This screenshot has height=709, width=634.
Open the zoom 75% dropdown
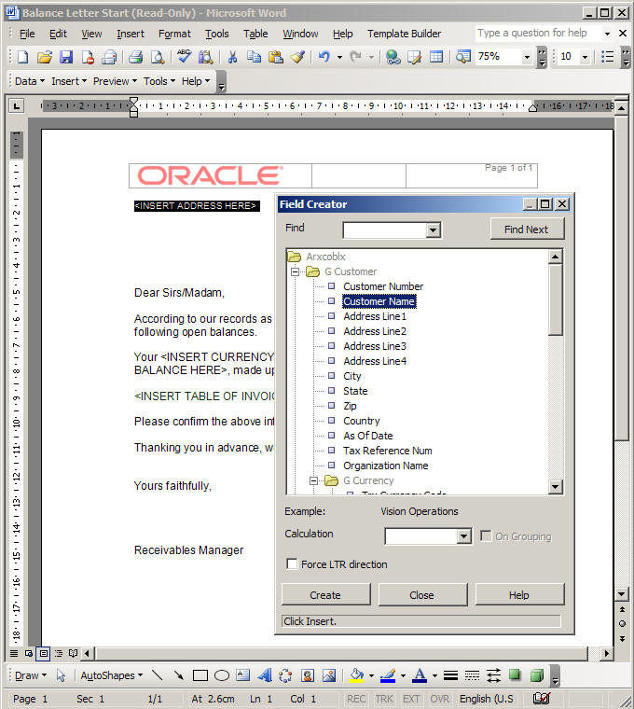[527, 57]
